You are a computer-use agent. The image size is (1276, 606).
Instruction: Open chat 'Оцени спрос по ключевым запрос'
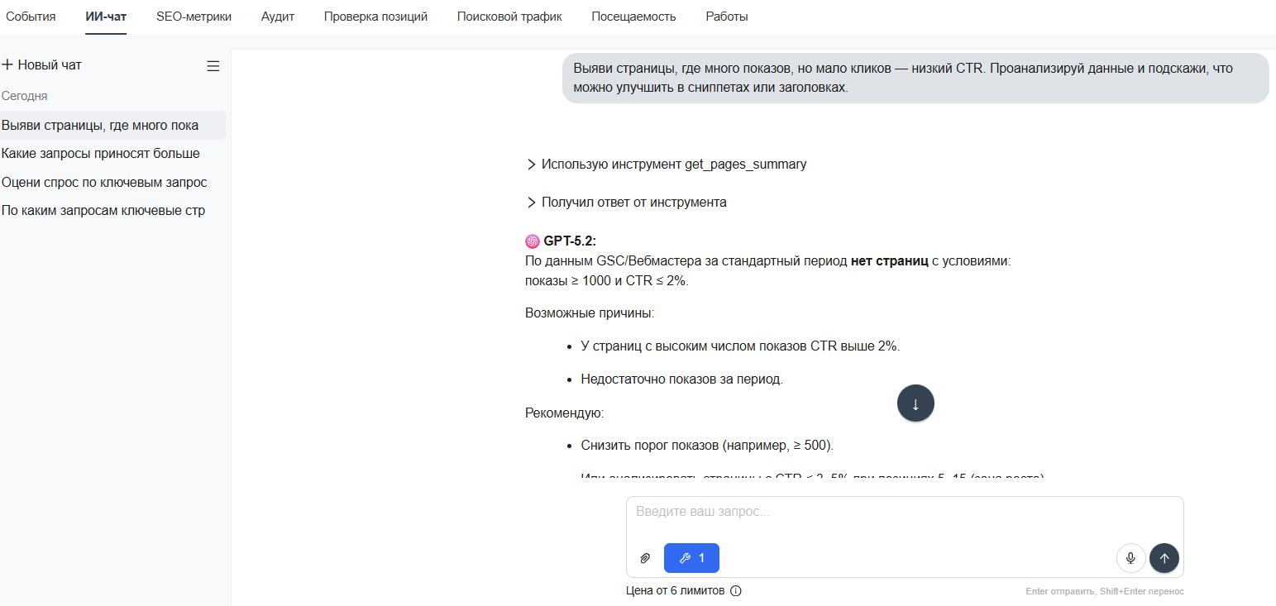pos(104,182)
